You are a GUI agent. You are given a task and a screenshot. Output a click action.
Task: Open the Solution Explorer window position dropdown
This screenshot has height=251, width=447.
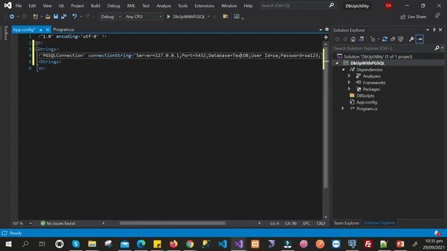427,30
